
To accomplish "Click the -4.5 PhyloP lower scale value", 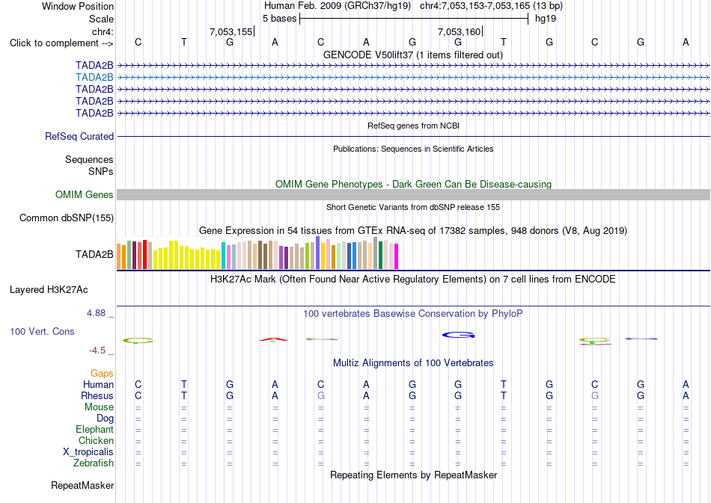I will point(97,351).
